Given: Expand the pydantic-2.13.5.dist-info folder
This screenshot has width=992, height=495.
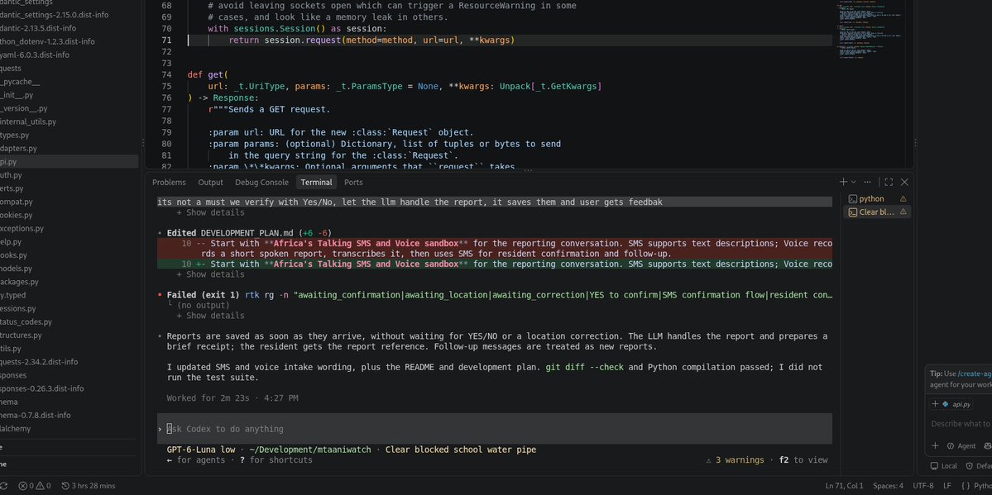Looking at the screenshot, I should pyautogui.click(x=38, y=28).
